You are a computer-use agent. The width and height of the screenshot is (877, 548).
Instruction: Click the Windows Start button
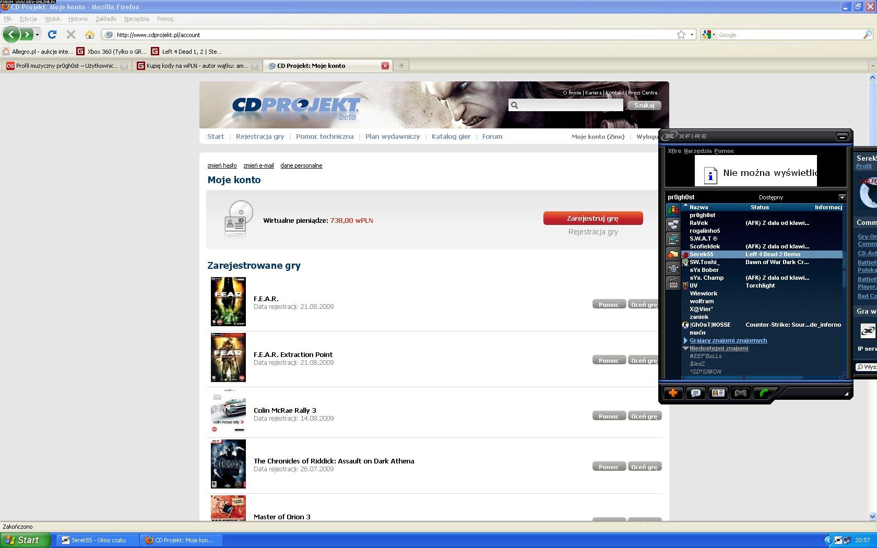26,540
